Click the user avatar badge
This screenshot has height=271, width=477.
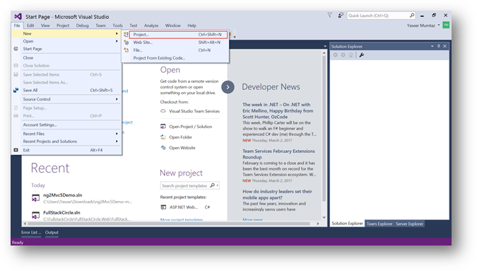[446, 25]
